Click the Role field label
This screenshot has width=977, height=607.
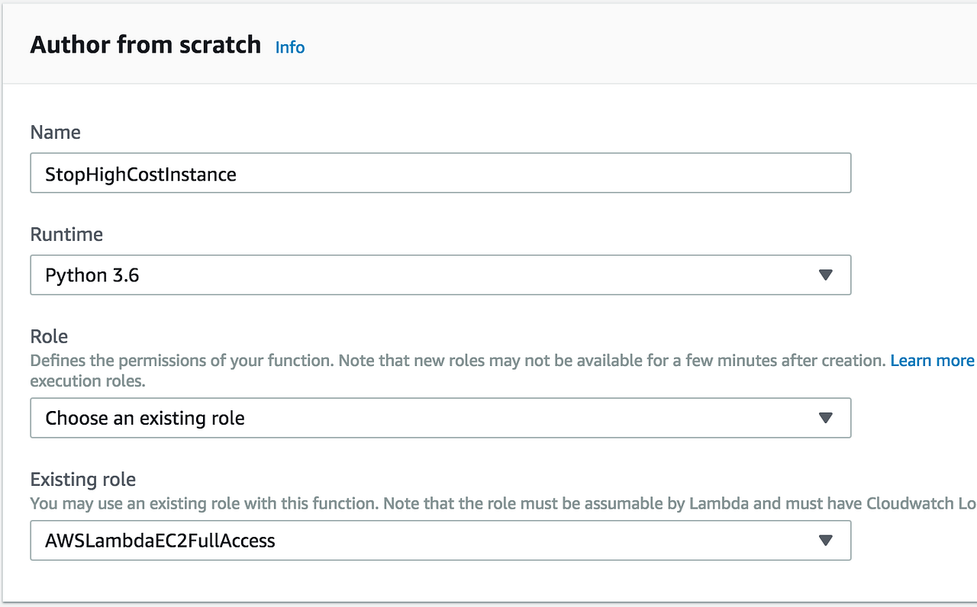(49, 336)
